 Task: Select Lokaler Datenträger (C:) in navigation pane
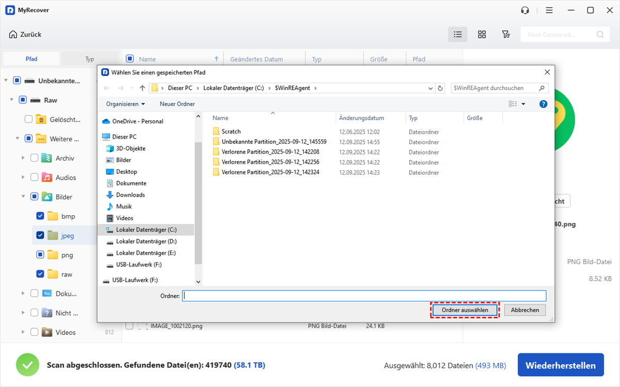(146, 230)
